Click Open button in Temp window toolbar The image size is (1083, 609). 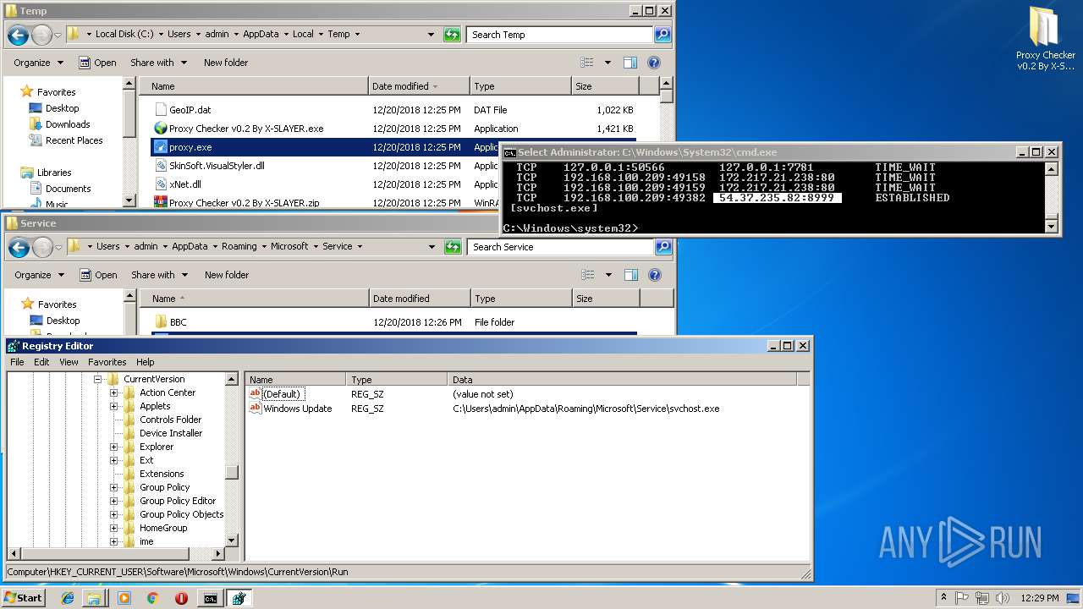click(97, 63)
